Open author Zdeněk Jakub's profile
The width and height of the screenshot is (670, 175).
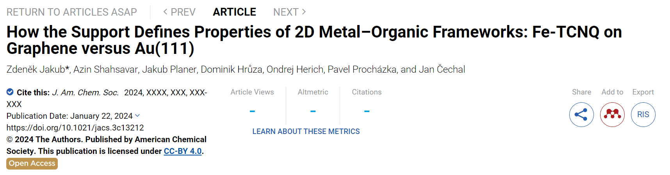[36, 70]
